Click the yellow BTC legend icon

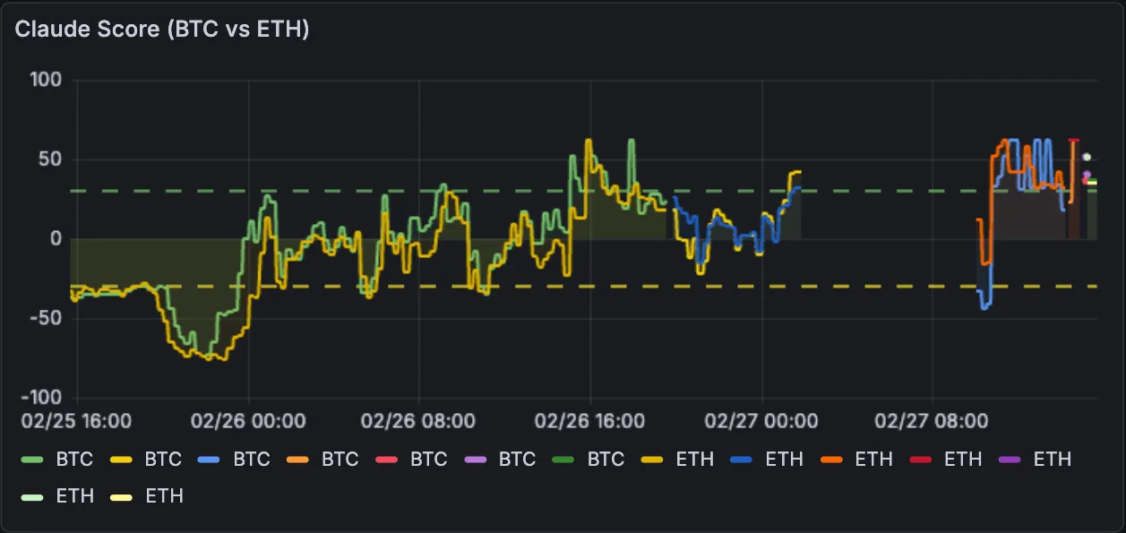[123, 459]
